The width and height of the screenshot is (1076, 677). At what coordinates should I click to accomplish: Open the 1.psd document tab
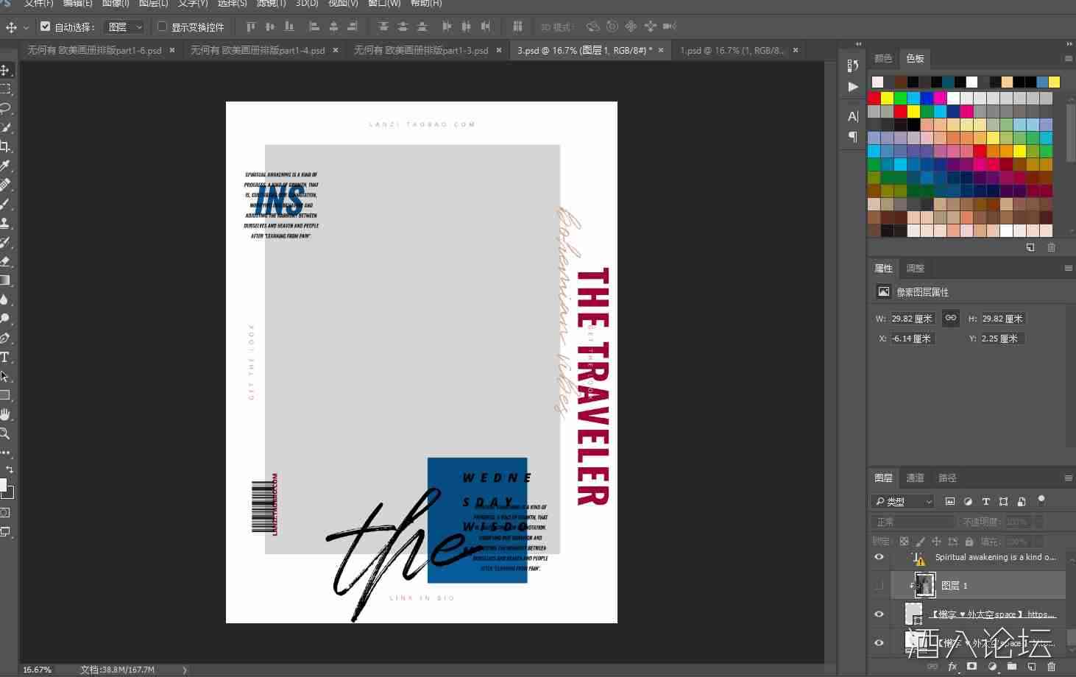coord(731,51)
